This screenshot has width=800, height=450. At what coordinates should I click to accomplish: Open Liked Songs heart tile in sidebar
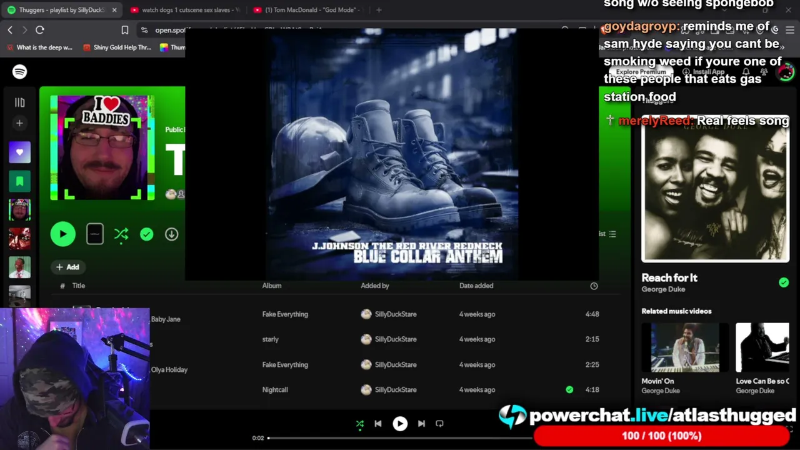coord(19,152)
